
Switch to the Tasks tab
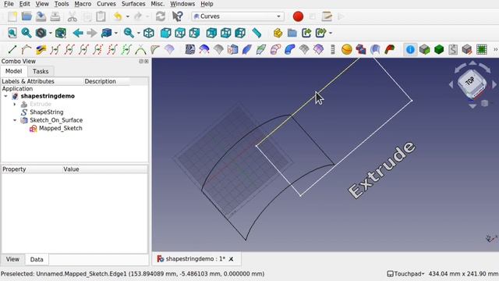[x=41, y=71]
